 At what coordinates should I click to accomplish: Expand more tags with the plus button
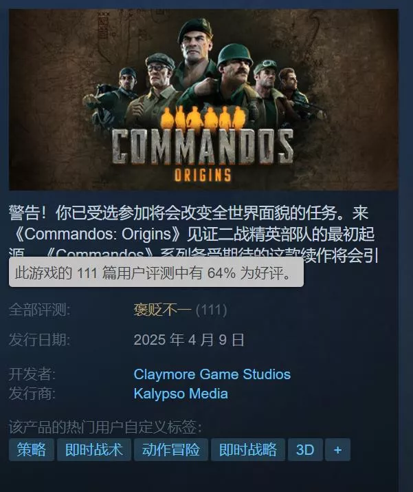(337, 449)
